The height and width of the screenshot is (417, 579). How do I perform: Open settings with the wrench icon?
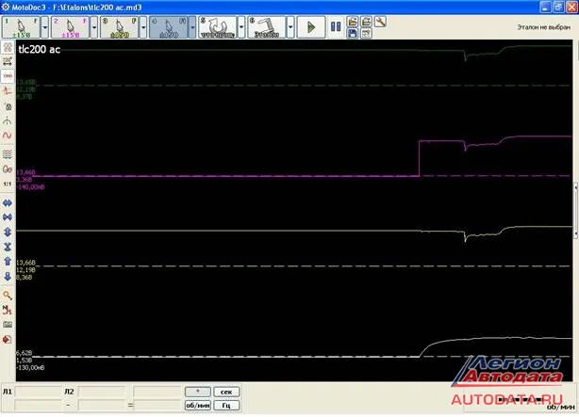point(380,22)
